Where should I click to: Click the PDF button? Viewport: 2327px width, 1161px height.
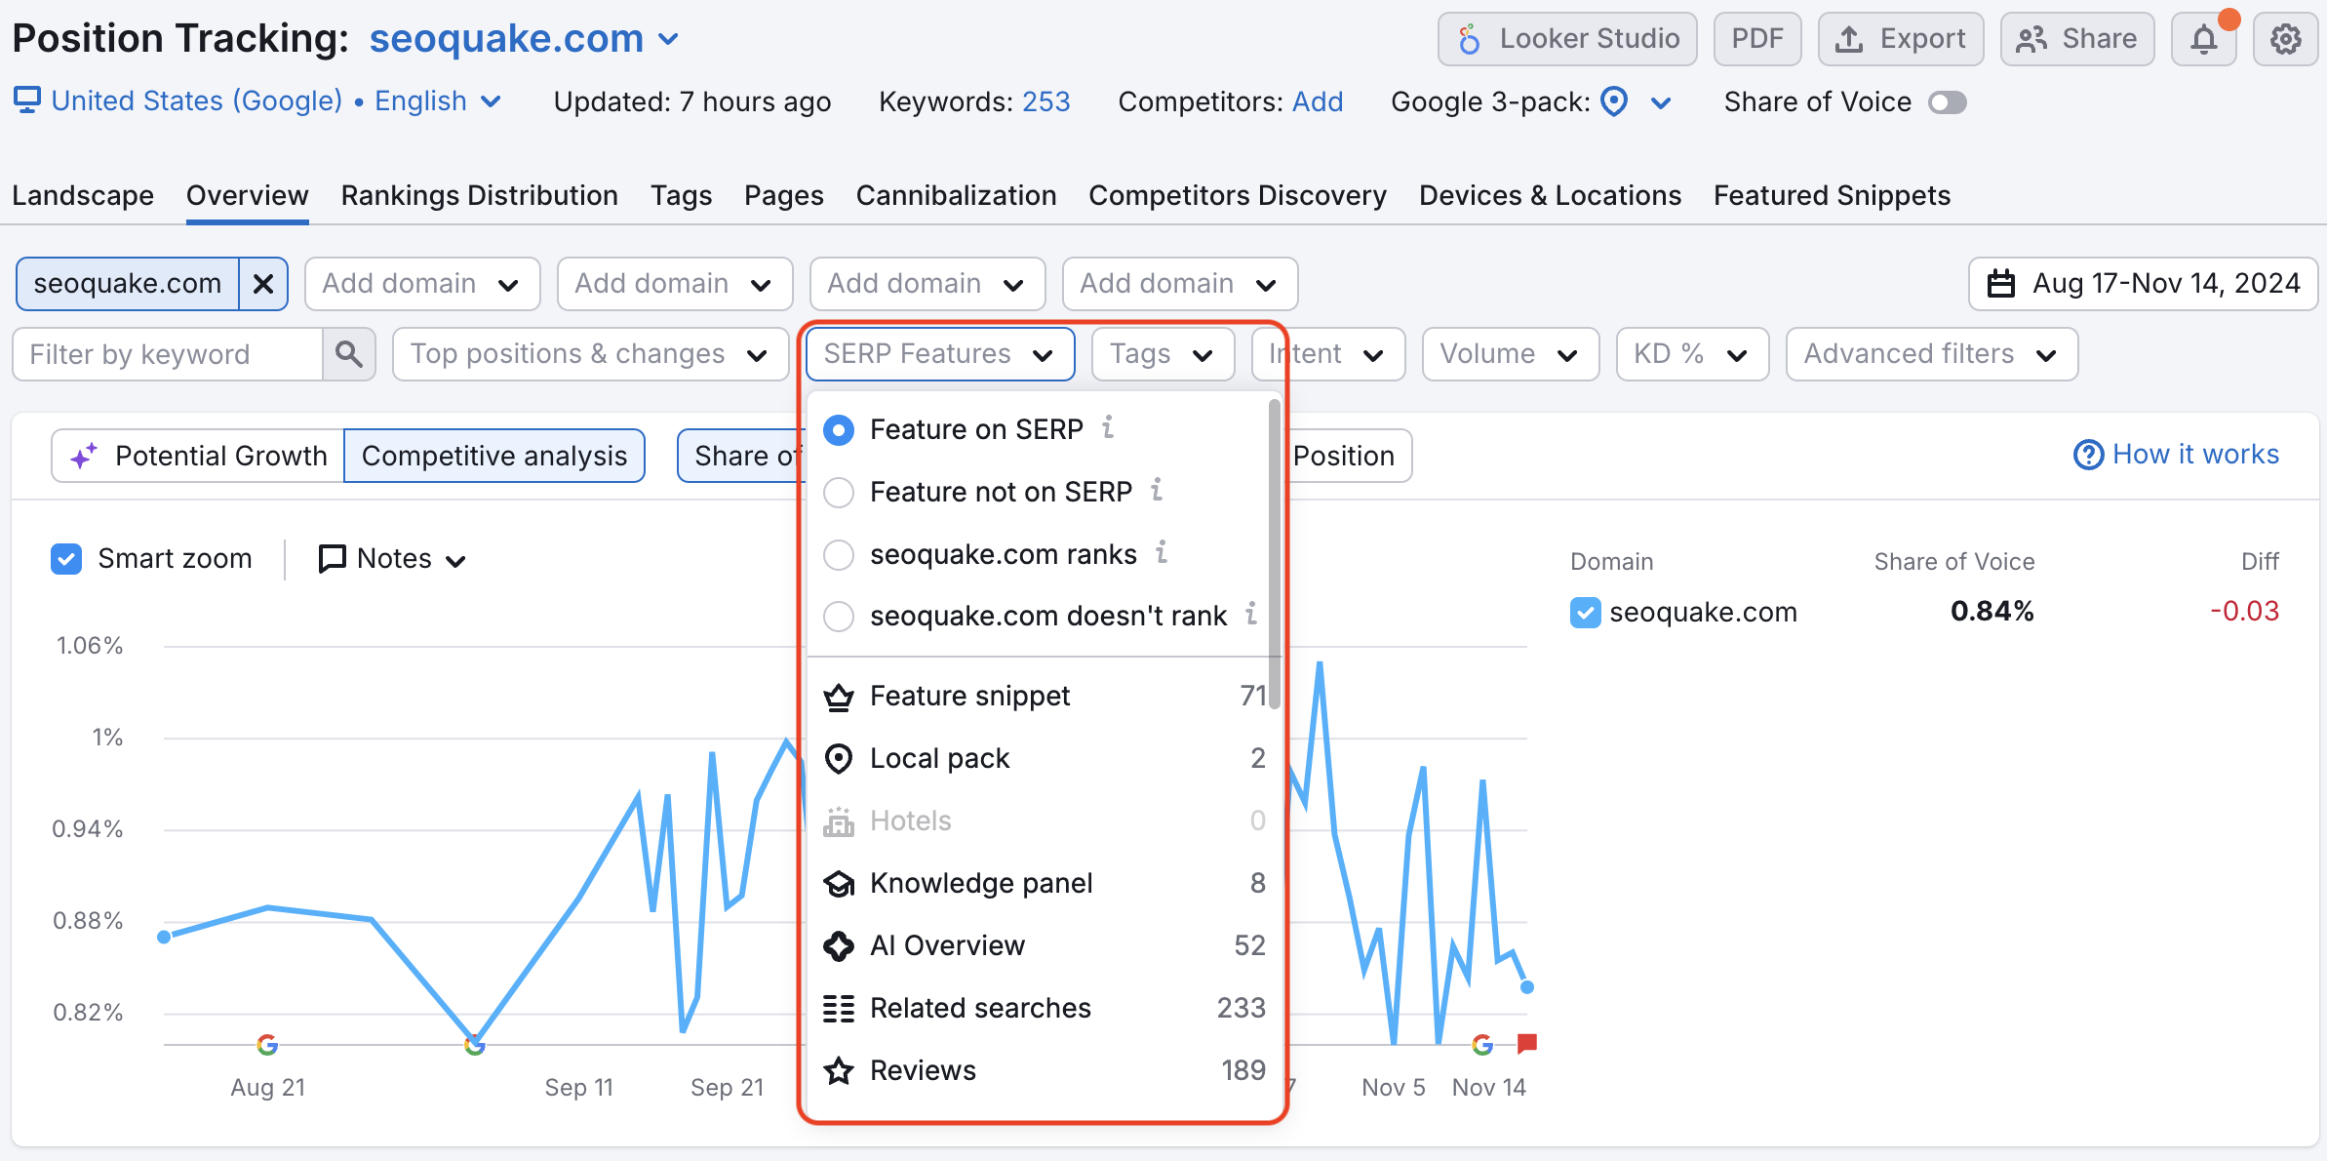(x=1757, y=39)
